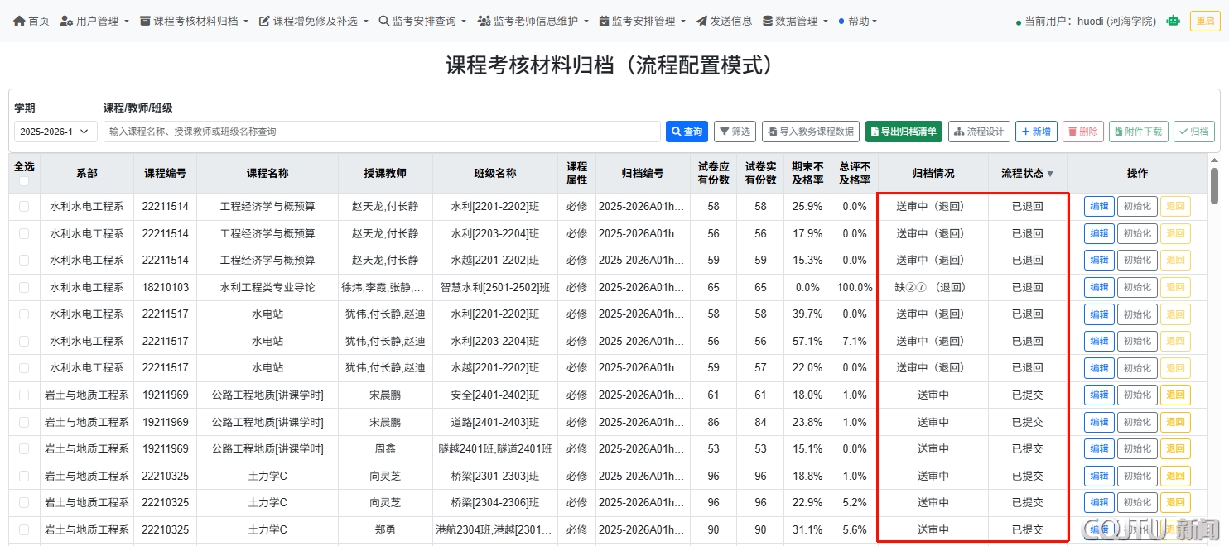Open the 监考安排查询 menu
The width and height of the screenshot is (1229, 546).
point(422,21)
